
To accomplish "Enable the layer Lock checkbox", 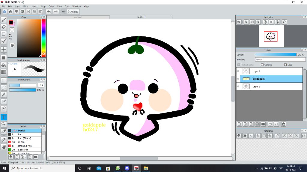I will (x=285, y=65).
